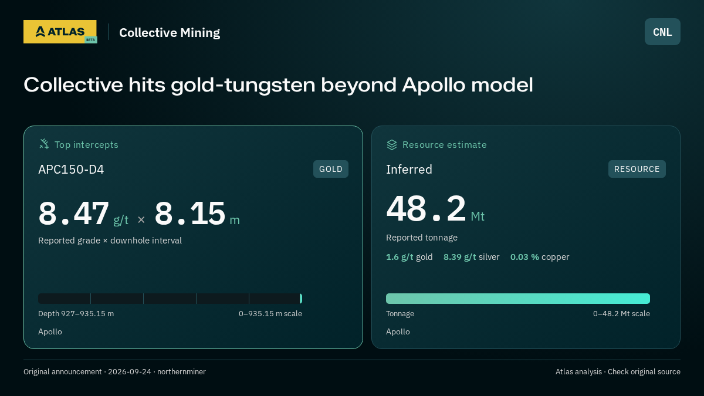The width and height of the screenshot is (704, 396).
Task: Click 'Reported grade × downhole interval' caption
Action: [110, 241]
